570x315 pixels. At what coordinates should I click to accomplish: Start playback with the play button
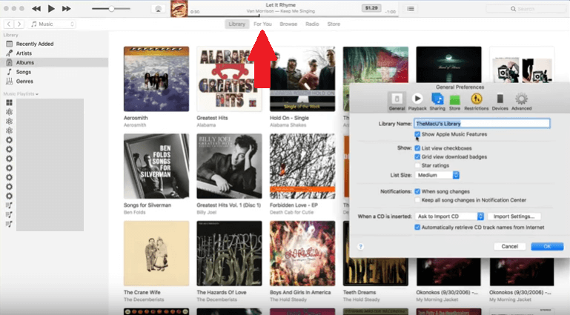[51, 8]
